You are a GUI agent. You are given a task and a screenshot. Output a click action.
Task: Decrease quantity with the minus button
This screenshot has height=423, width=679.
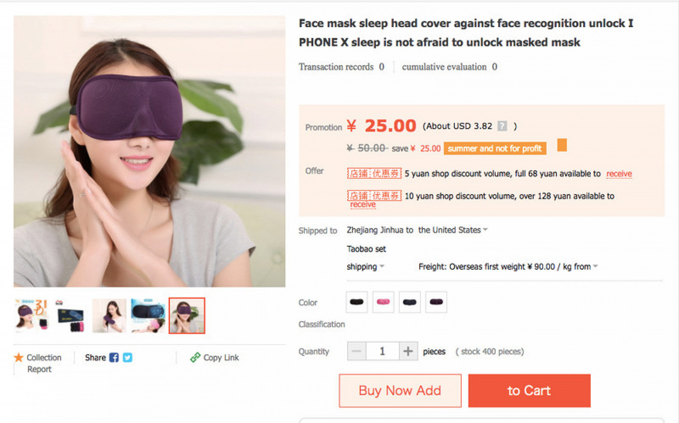coord(357,352)
